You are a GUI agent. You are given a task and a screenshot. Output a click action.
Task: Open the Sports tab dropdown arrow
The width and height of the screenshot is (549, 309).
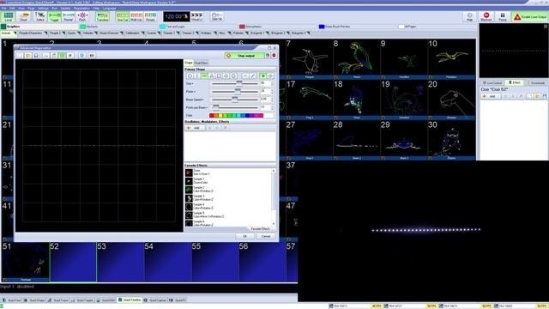click(79, 33)
